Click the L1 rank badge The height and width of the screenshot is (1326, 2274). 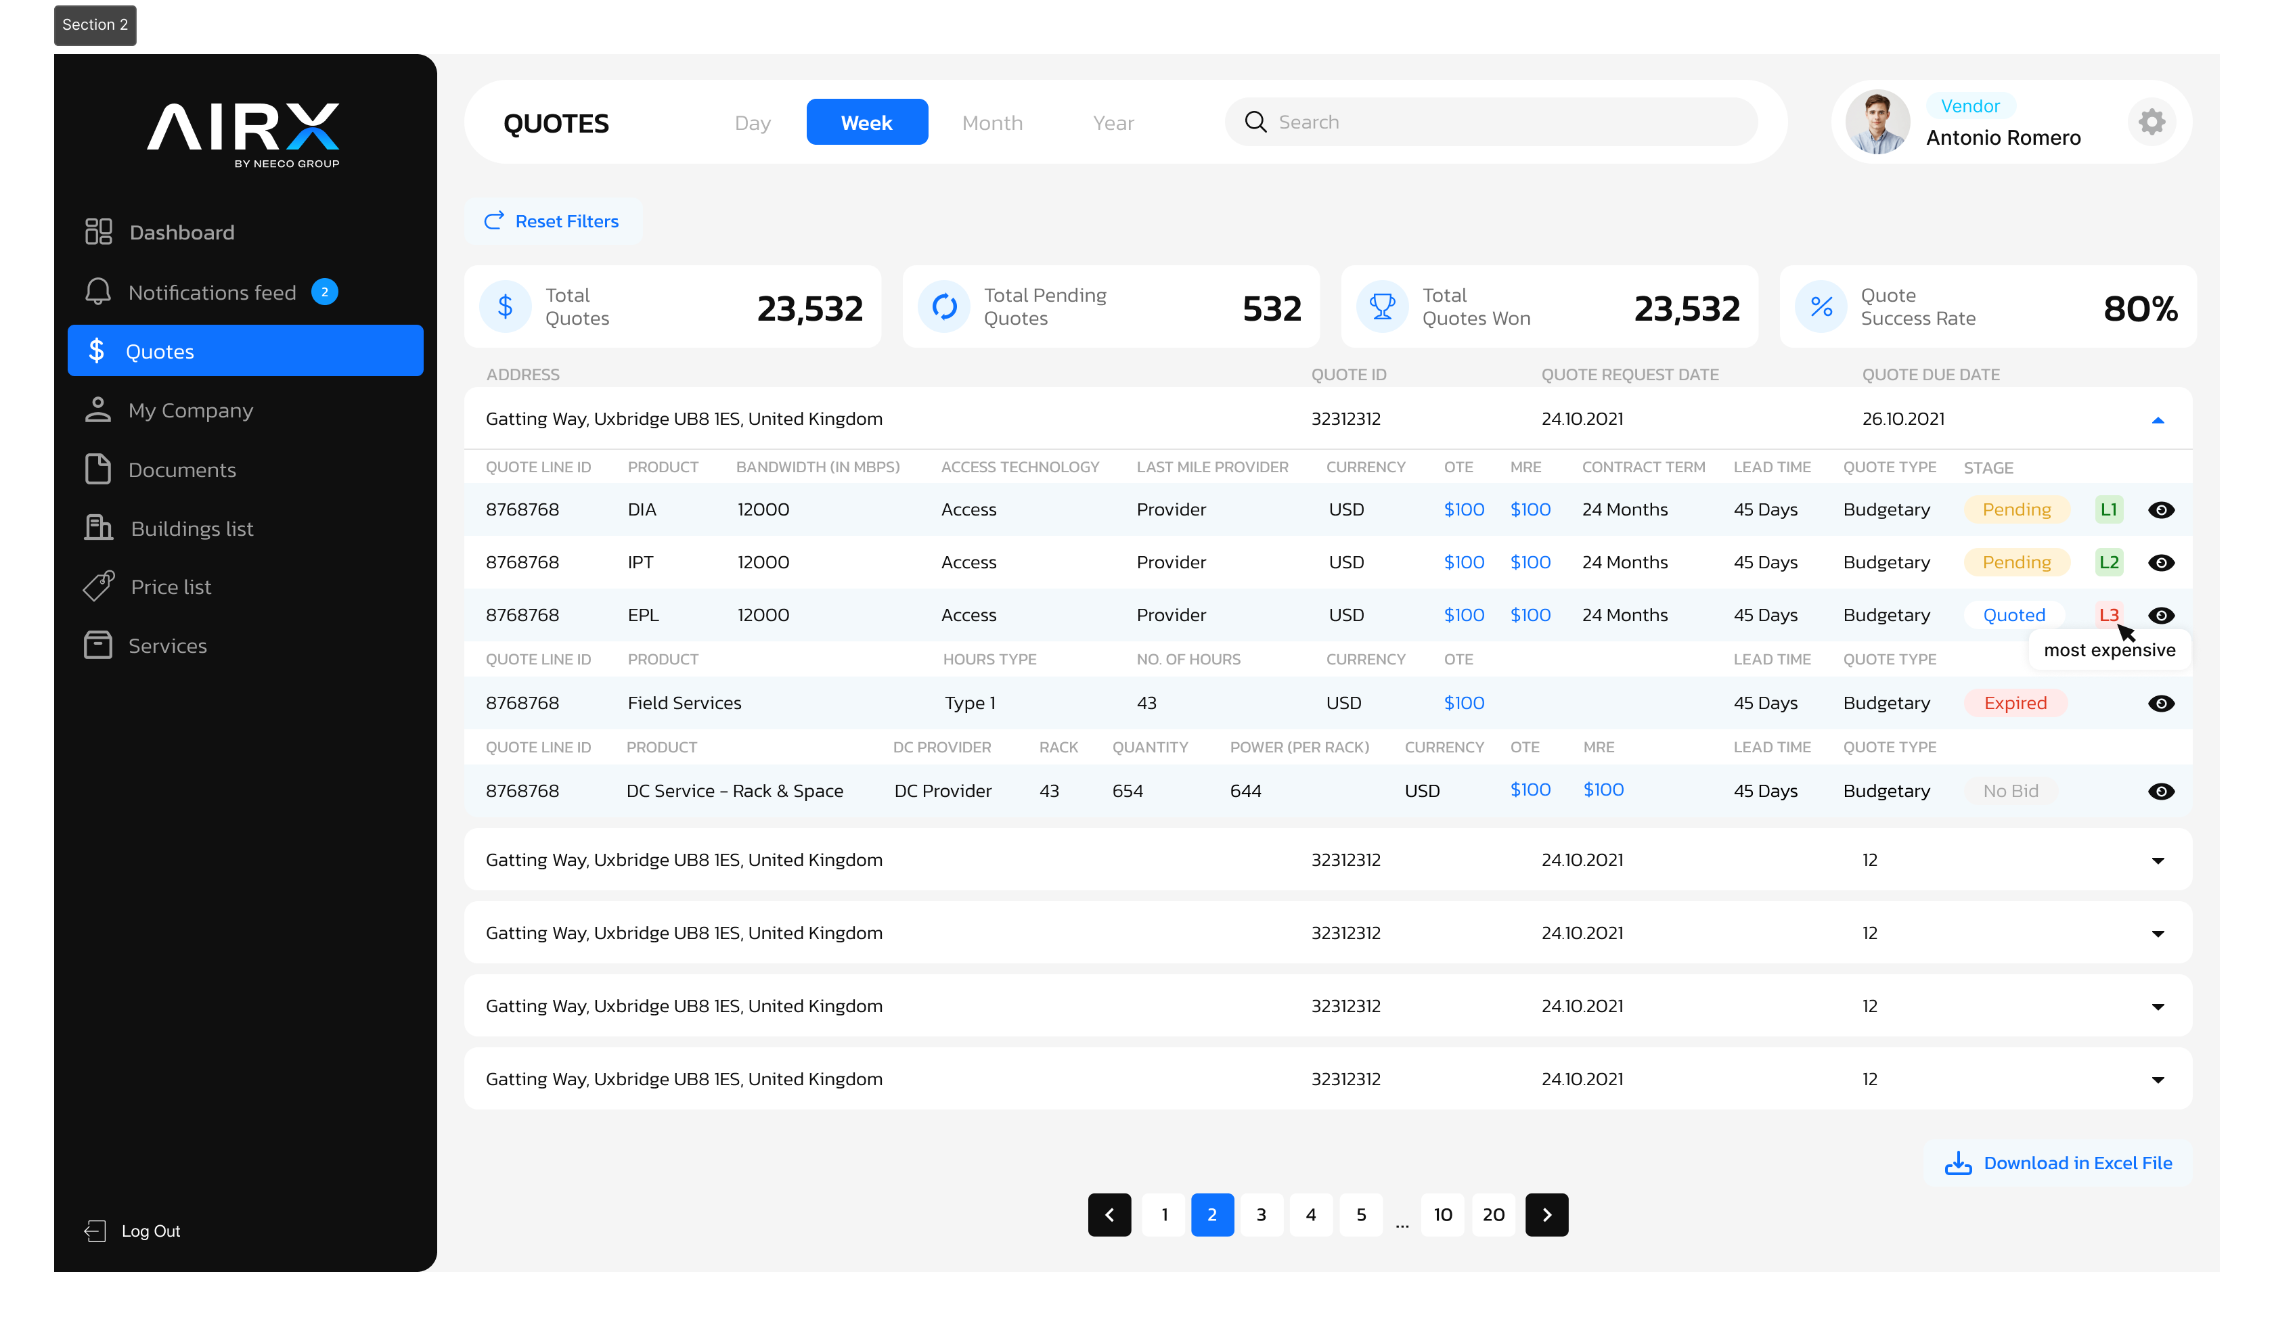click(x=2109, y=509)
